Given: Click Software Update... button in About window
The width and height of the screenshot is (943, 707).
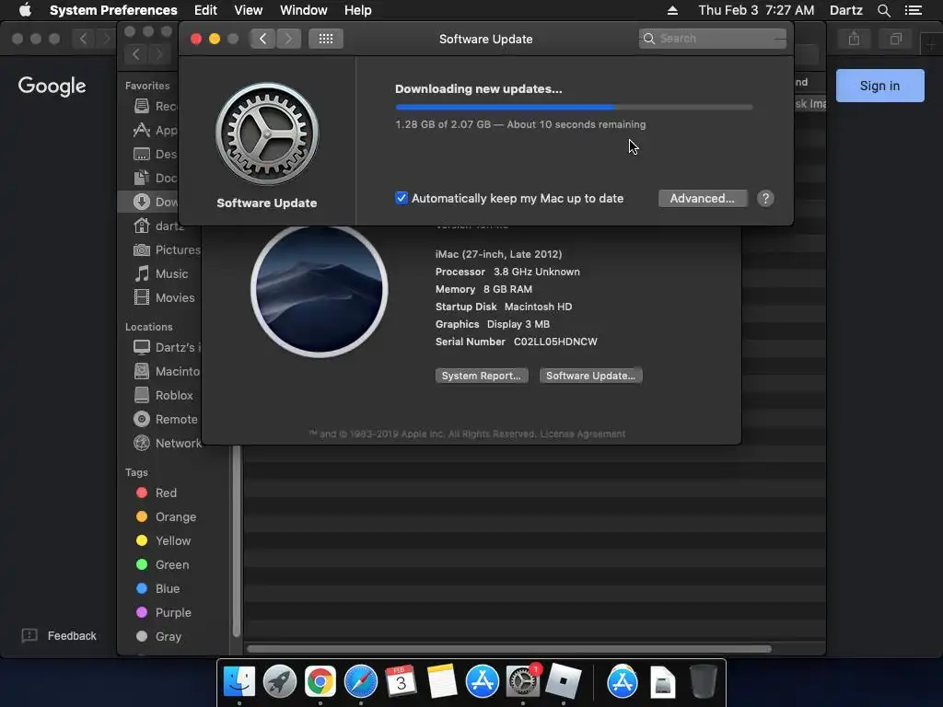Looking at the screenshot, I should pyautogui.click(x=590, y=376).
